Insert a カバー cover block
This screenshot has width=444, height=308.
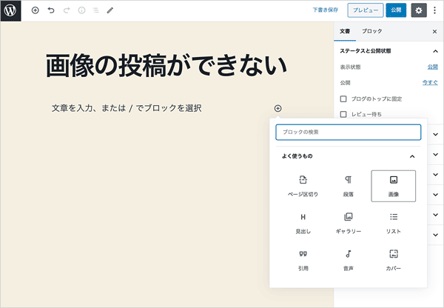(x=394, y=261)
